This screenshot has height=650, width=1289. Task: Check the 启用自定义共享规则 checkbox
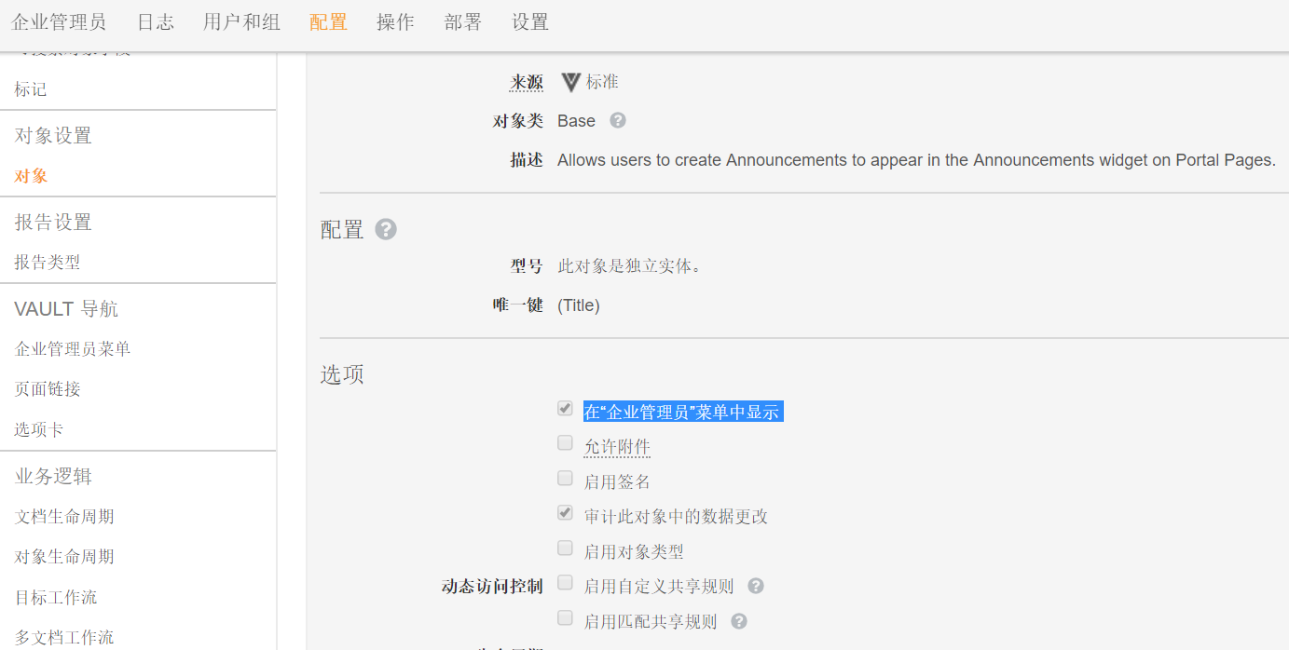click(x=565, y=584)
